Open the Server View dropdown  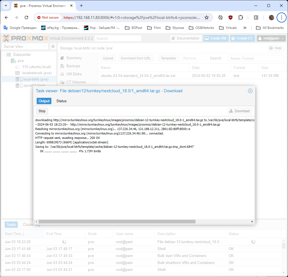pyautogui.click(x=25, y=46)
